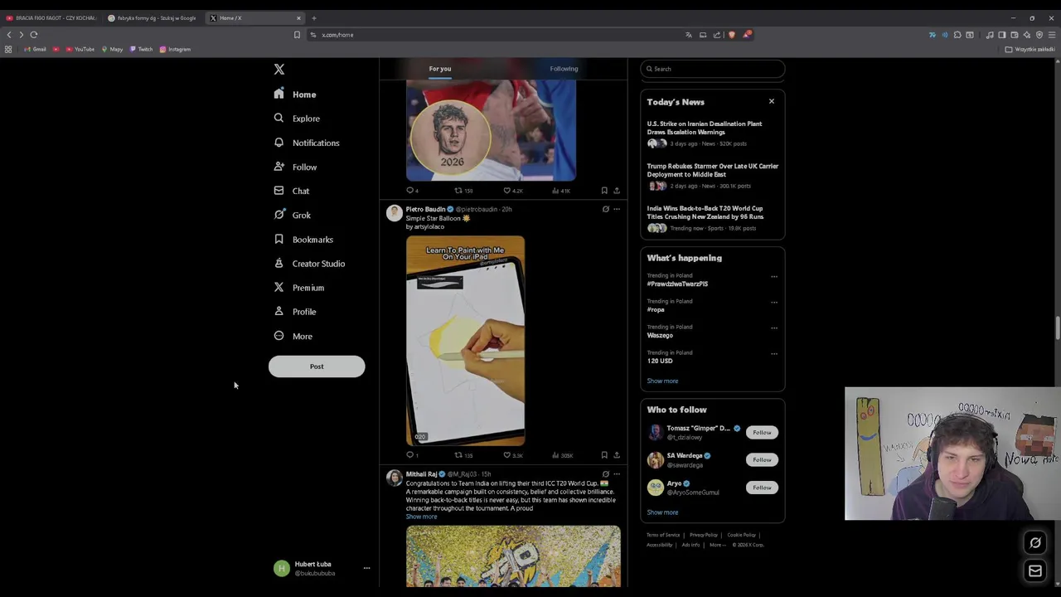The width and height of the screenshot is (1061, 597).
Task: Click the Premium X icon in sidebar
Action: point(279,287)
